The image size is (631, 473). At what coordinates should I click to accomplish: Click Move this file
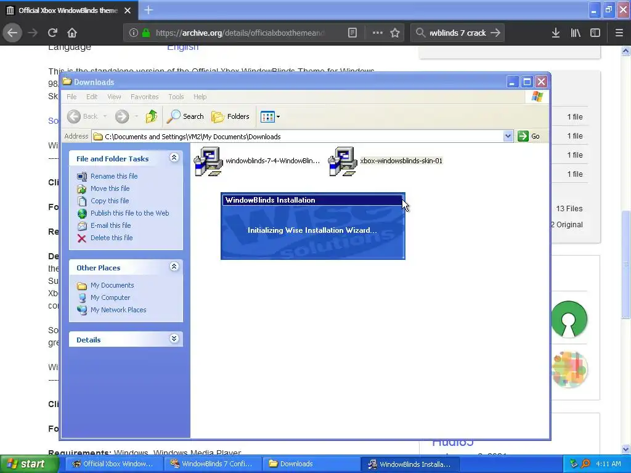pyautogui.click(x=110, y=188)
